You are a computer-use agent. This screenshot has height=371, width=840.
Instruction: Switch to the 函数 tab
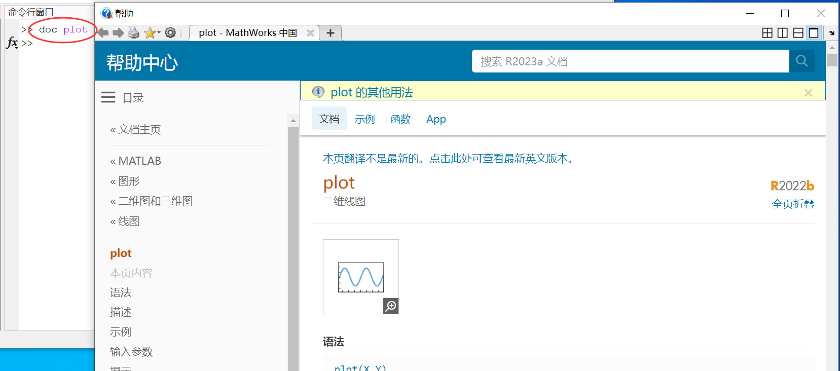[400, 119]
